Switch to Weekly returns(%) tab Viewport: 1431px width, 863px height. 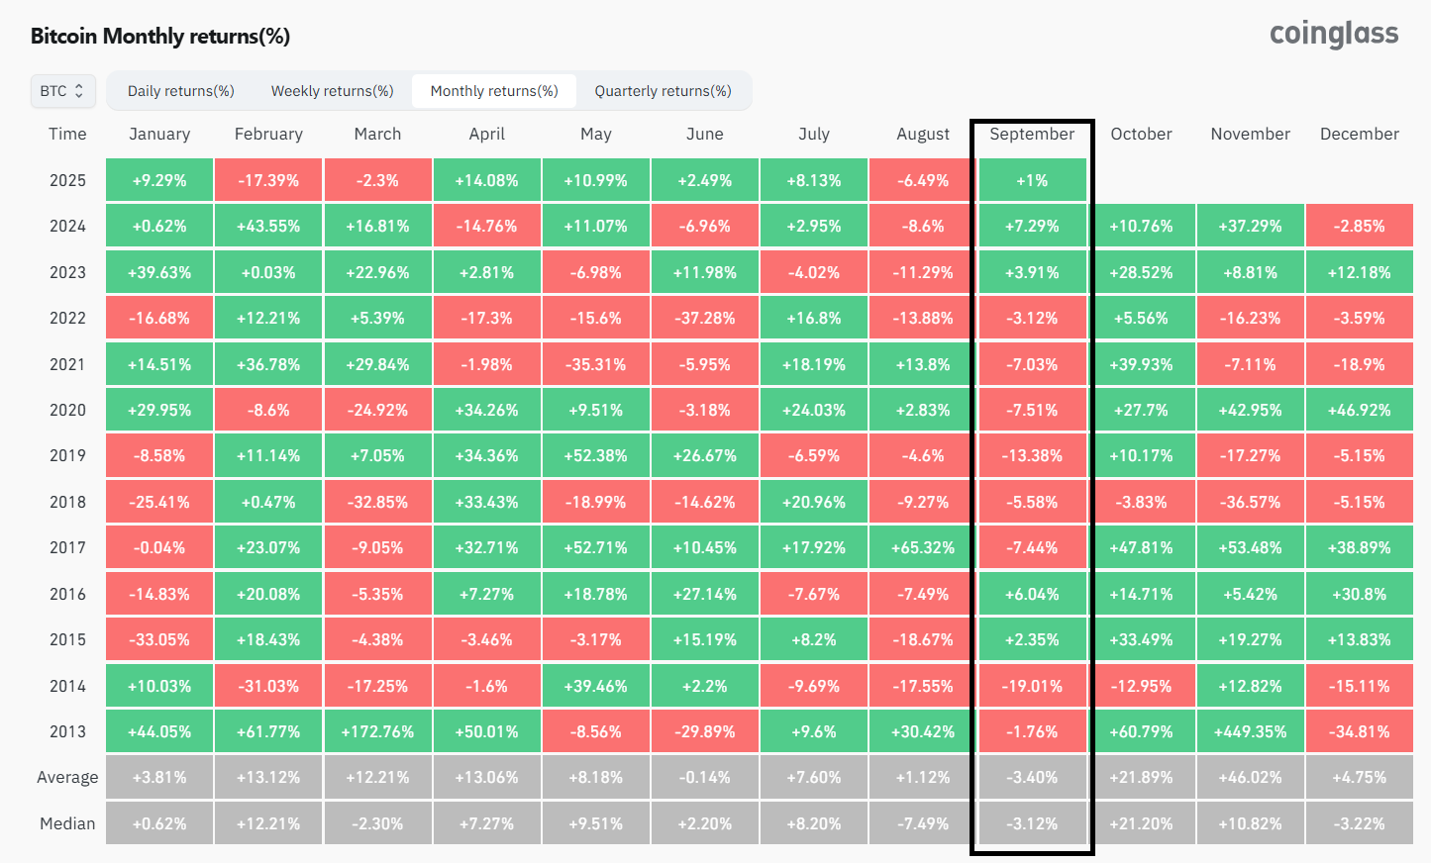(x=332, y=91)
